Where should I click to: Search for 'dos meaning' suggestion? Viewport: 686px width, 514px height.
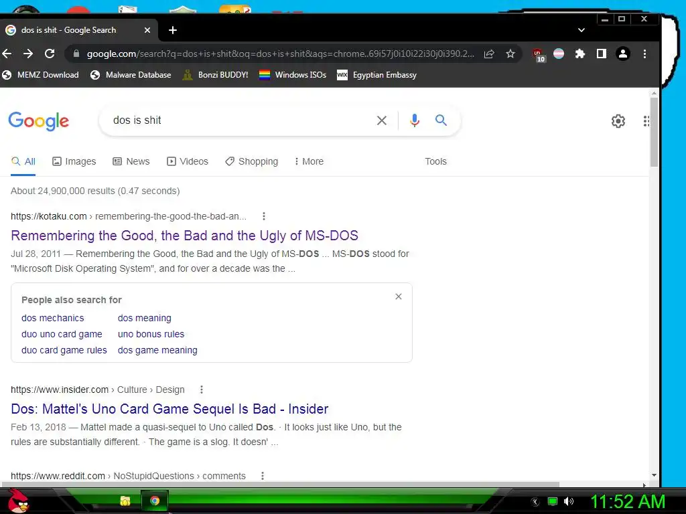coord(145,318)
